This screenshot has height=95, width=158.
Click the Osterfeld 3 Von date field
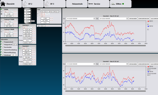[81, 64]
